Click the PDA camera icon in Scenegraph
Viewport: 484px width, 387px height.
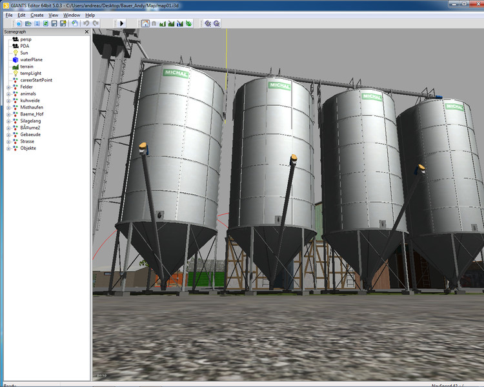[x=15, y=46]
